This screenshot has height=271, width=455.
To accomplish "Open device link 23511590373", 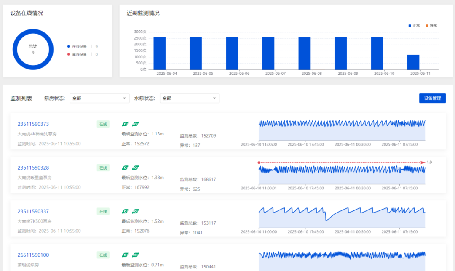I will pyautogui.click(x=33, y=124).
